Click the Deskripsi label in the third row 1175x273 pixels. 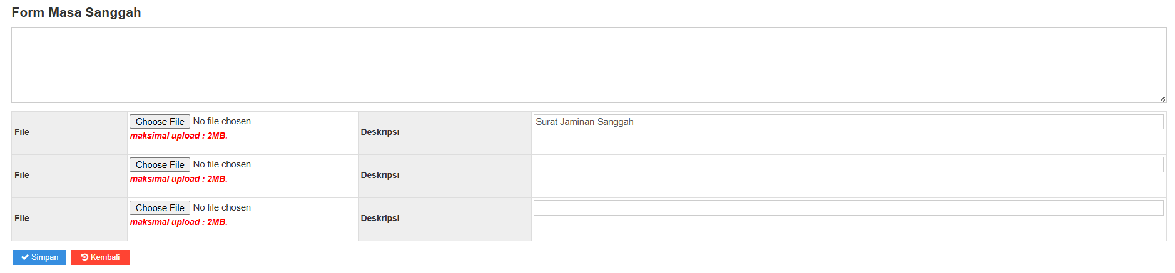pos(380,219)
